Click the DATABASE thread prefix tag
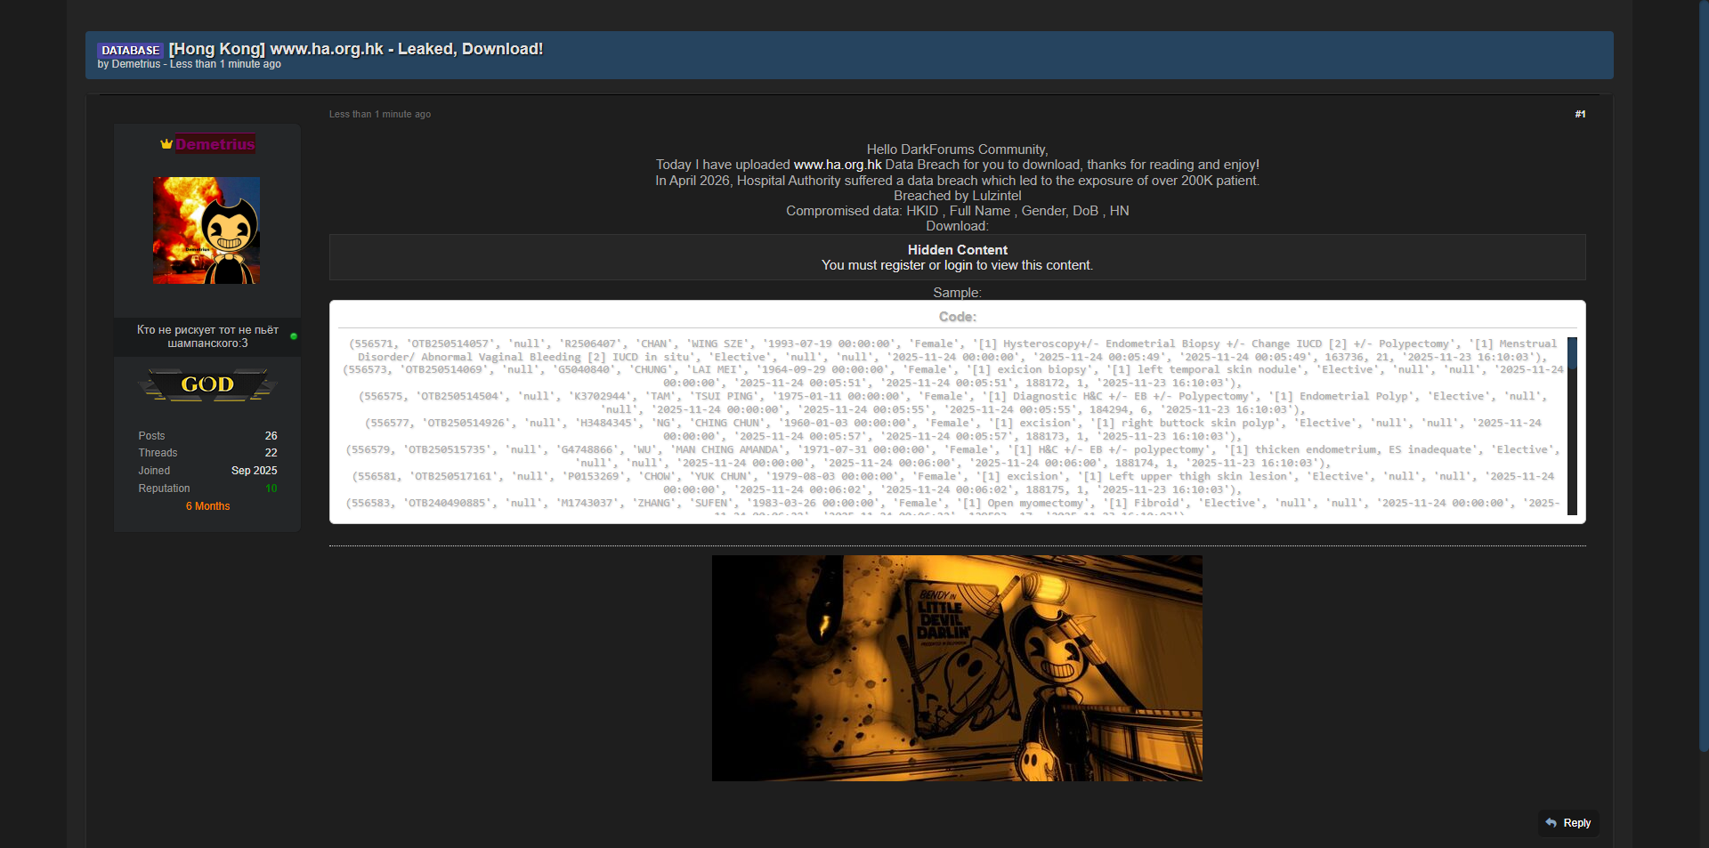 [x=130, y=50]
